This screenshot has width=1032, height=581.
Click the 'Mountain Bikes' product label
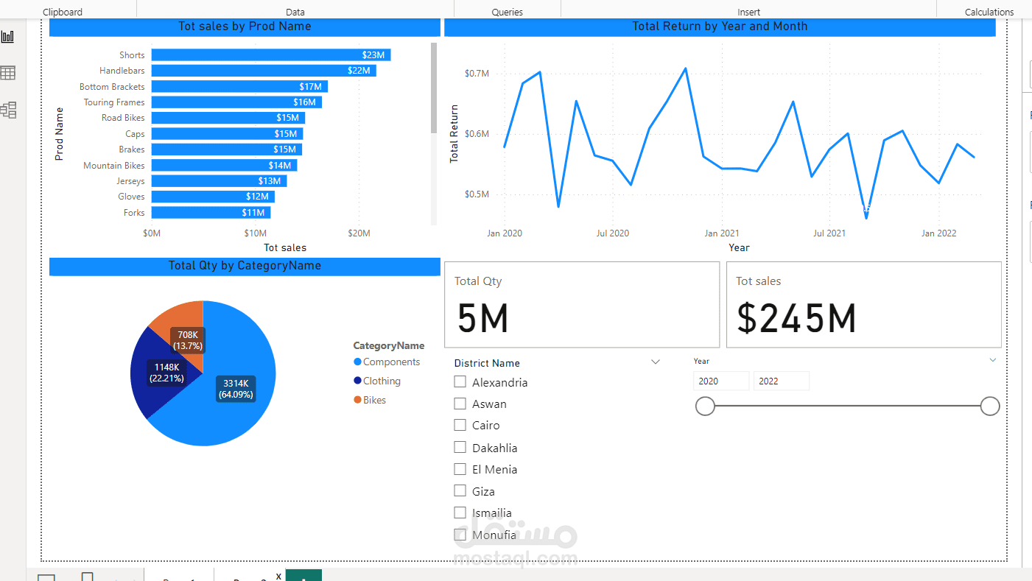pos(114,166)
